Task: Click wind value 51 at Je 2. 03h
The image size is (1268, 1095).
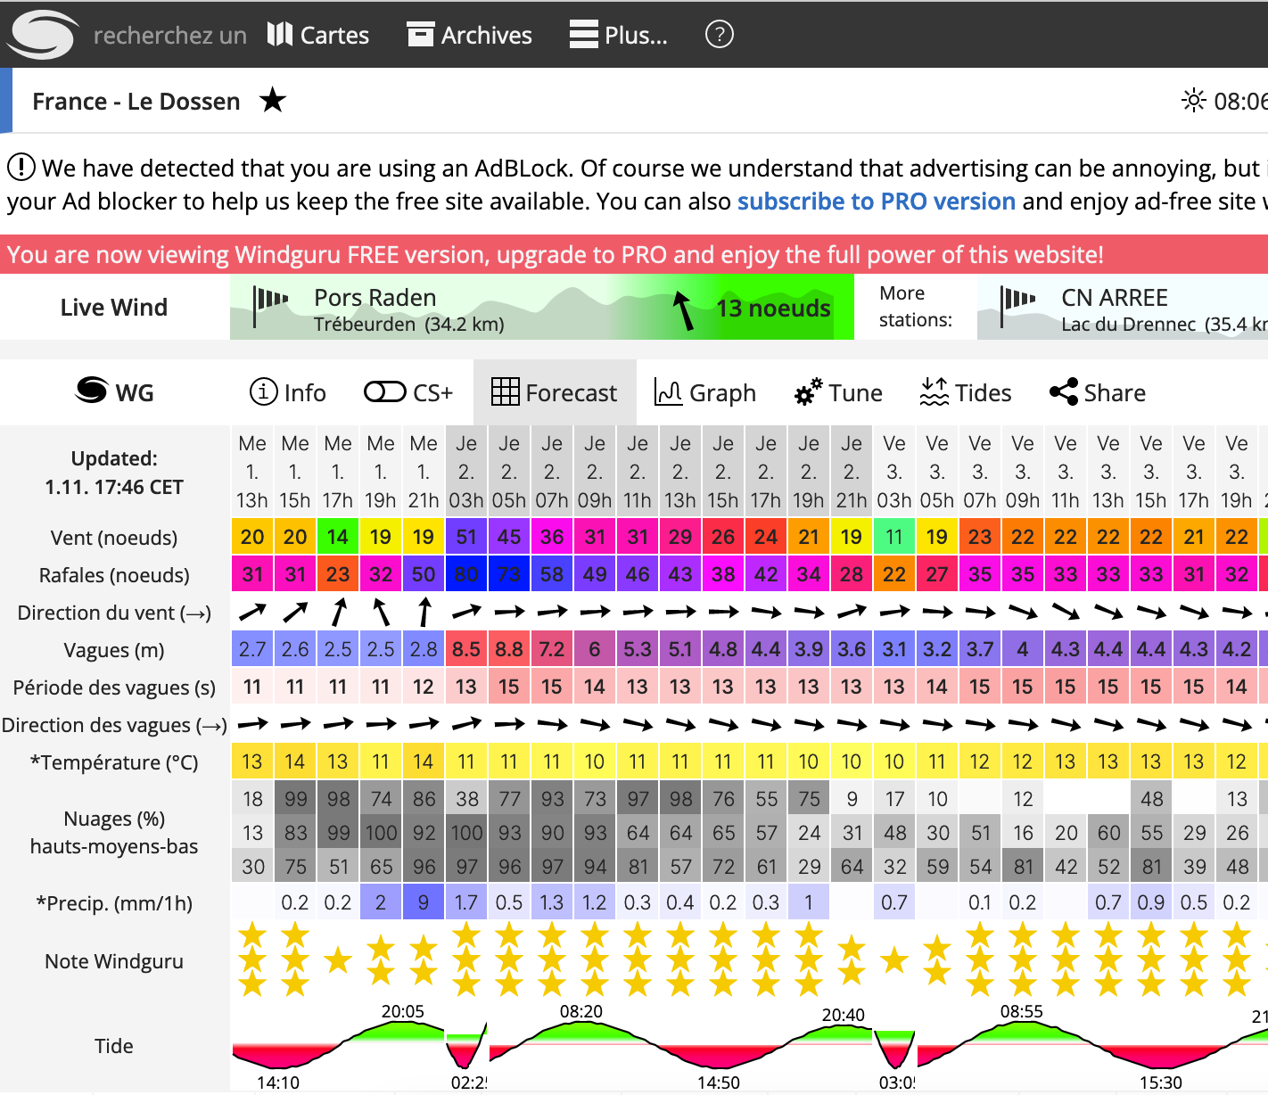Action: 466,537
